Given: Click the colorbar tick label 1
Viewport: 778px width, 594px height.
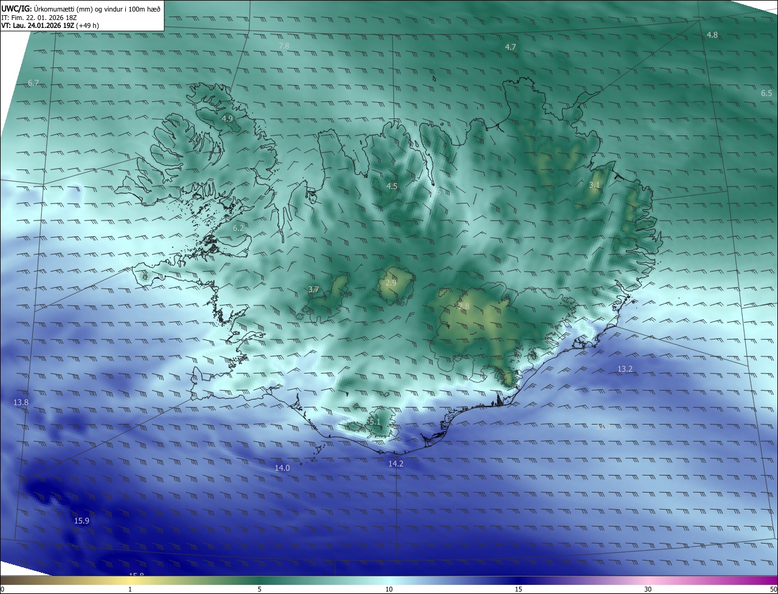Looking at the screenshot, I should click(x=130, y=589).
